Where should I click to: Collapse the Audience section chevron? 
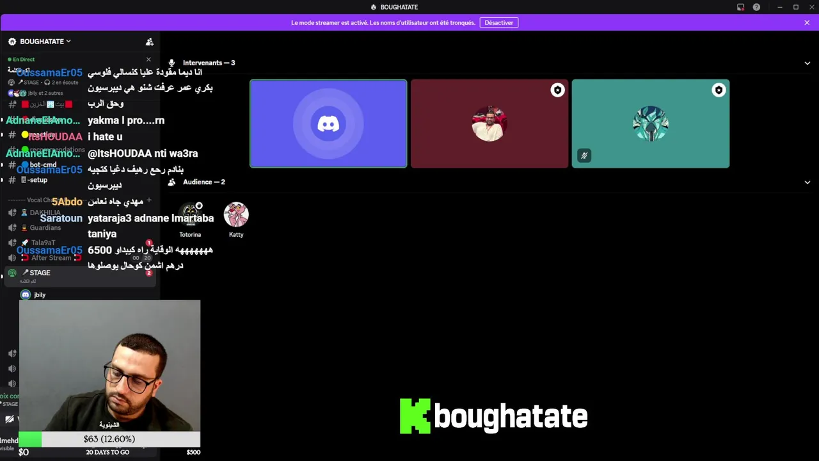807,182
